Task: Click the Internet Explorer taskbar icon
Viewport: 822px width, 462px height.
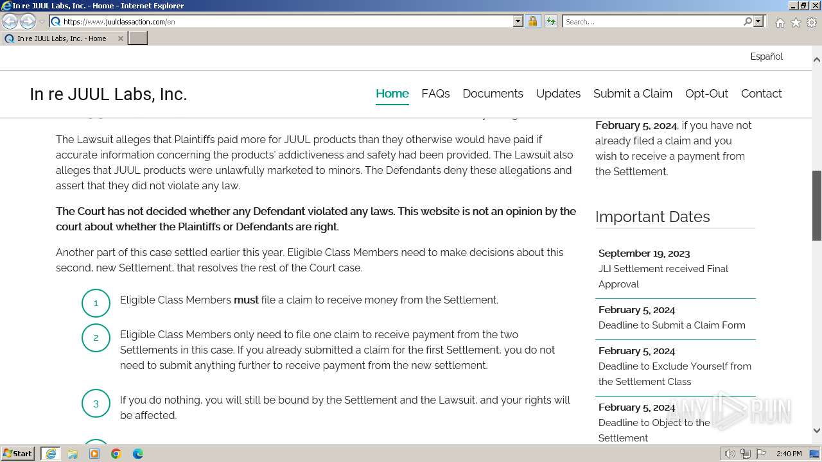Action: pyautogui.click(x=51, y=454)
